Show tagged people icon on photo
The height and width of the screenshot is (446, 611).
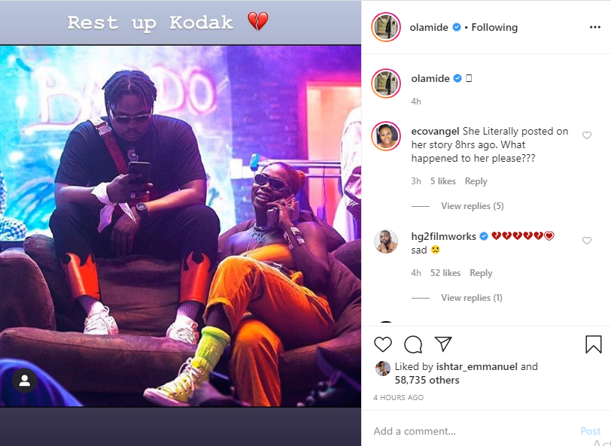[x=25, y=381]
